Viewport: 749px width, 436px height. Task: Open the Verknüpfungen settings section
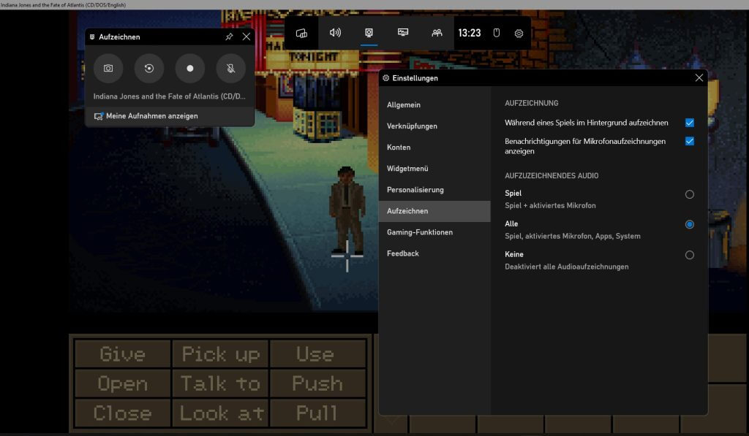[434, 126]
